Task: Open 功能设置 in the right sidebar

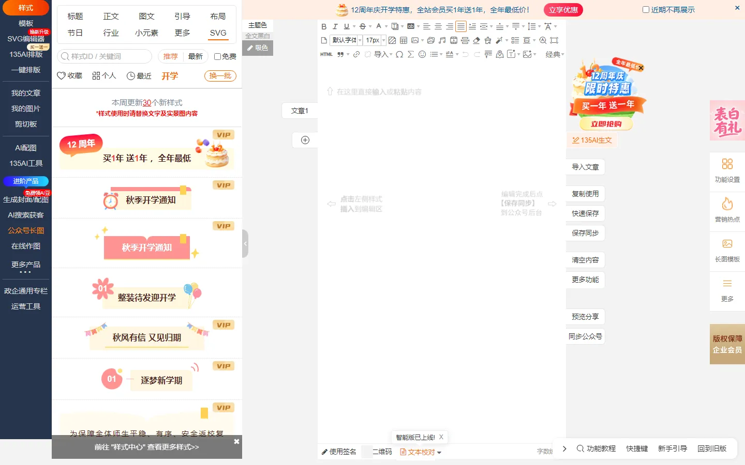Action: (x=727, y=171)
